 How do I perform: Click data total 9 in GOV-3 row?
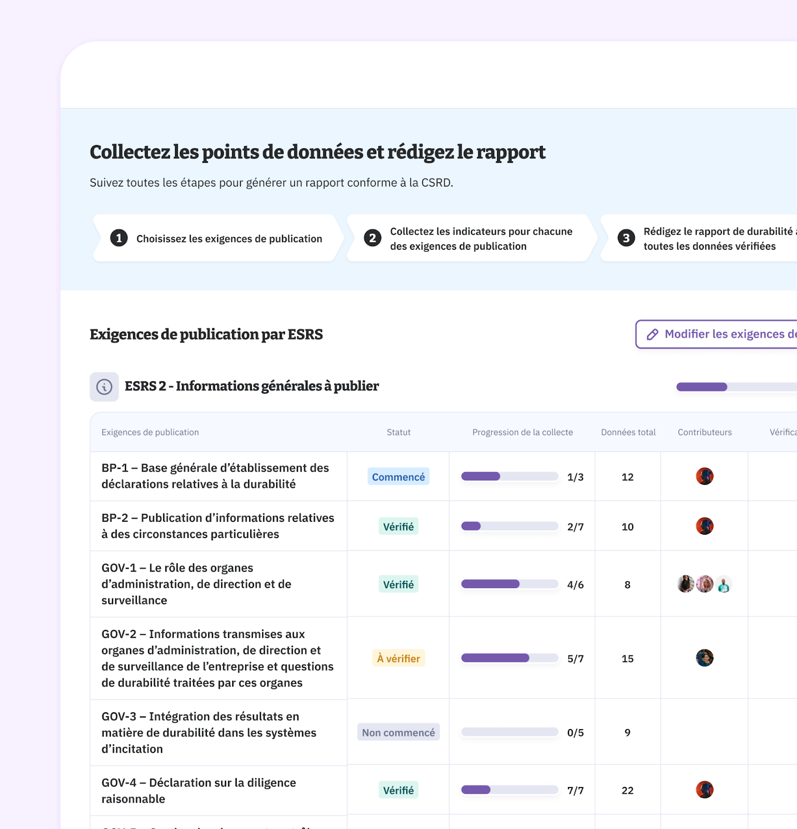coord(628,733)
